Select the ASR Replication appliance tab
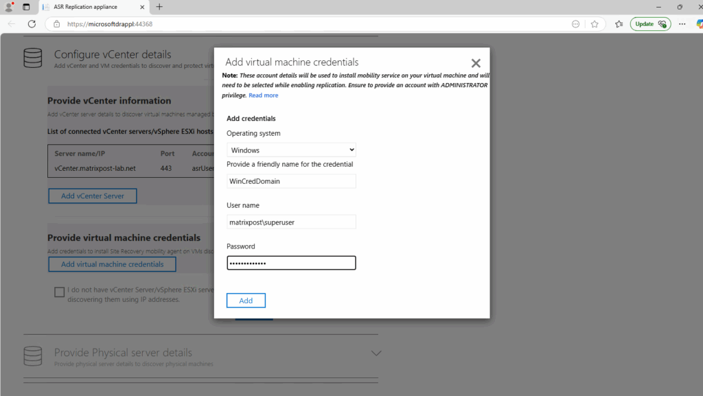The image size is (703, 396). pos(93,7)
